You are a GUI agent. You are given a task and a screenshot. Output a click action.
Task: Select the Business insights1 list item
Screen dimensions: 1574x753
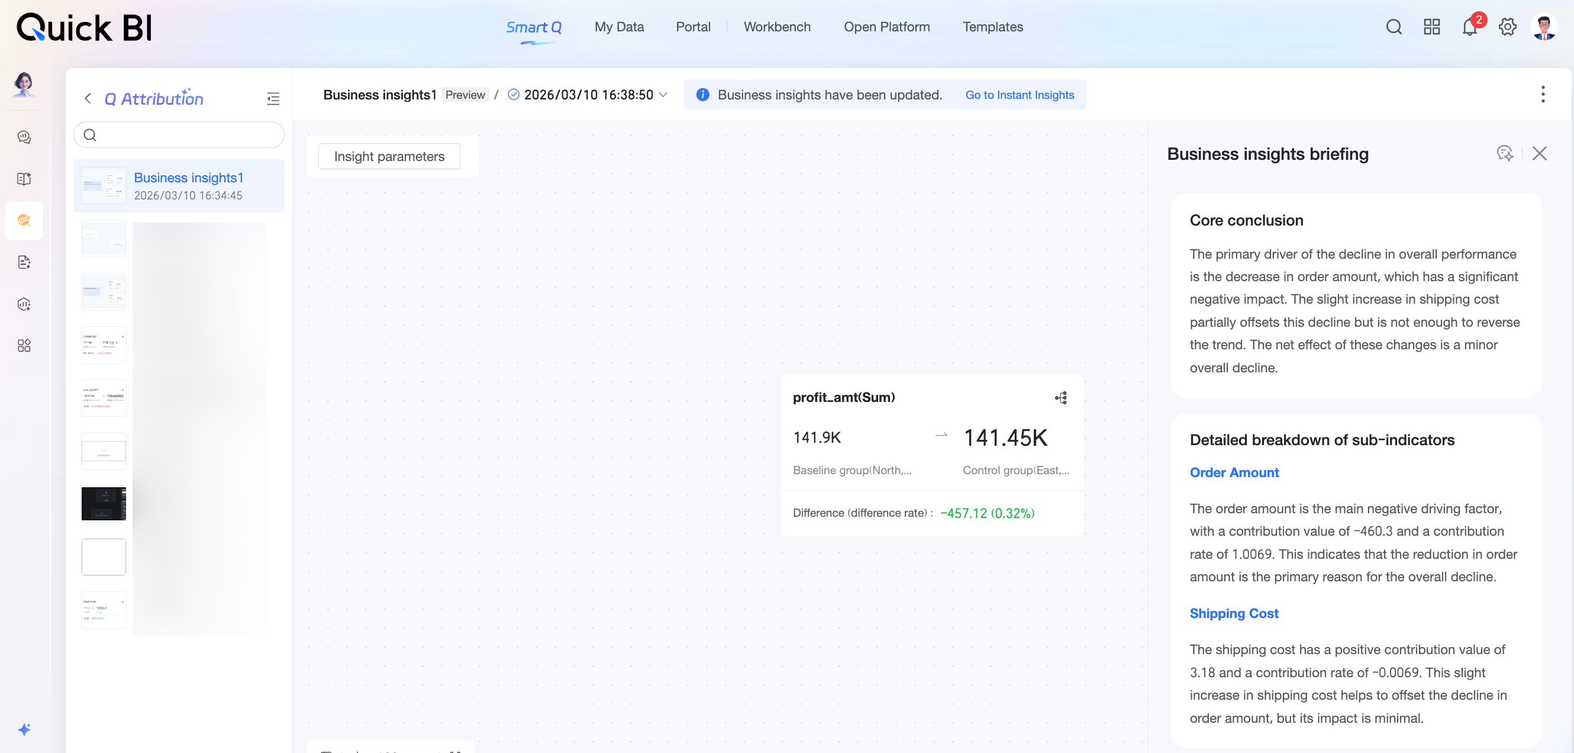tap(179, 186)
